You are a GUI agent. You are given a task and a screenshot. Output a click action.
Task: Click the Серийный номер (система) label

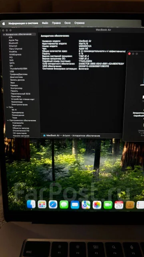pos(56,61)
